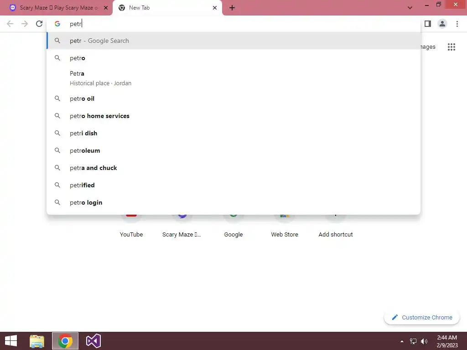467x350 pixels.
Task: Open the Web Store shortcut
Action: 285,226
